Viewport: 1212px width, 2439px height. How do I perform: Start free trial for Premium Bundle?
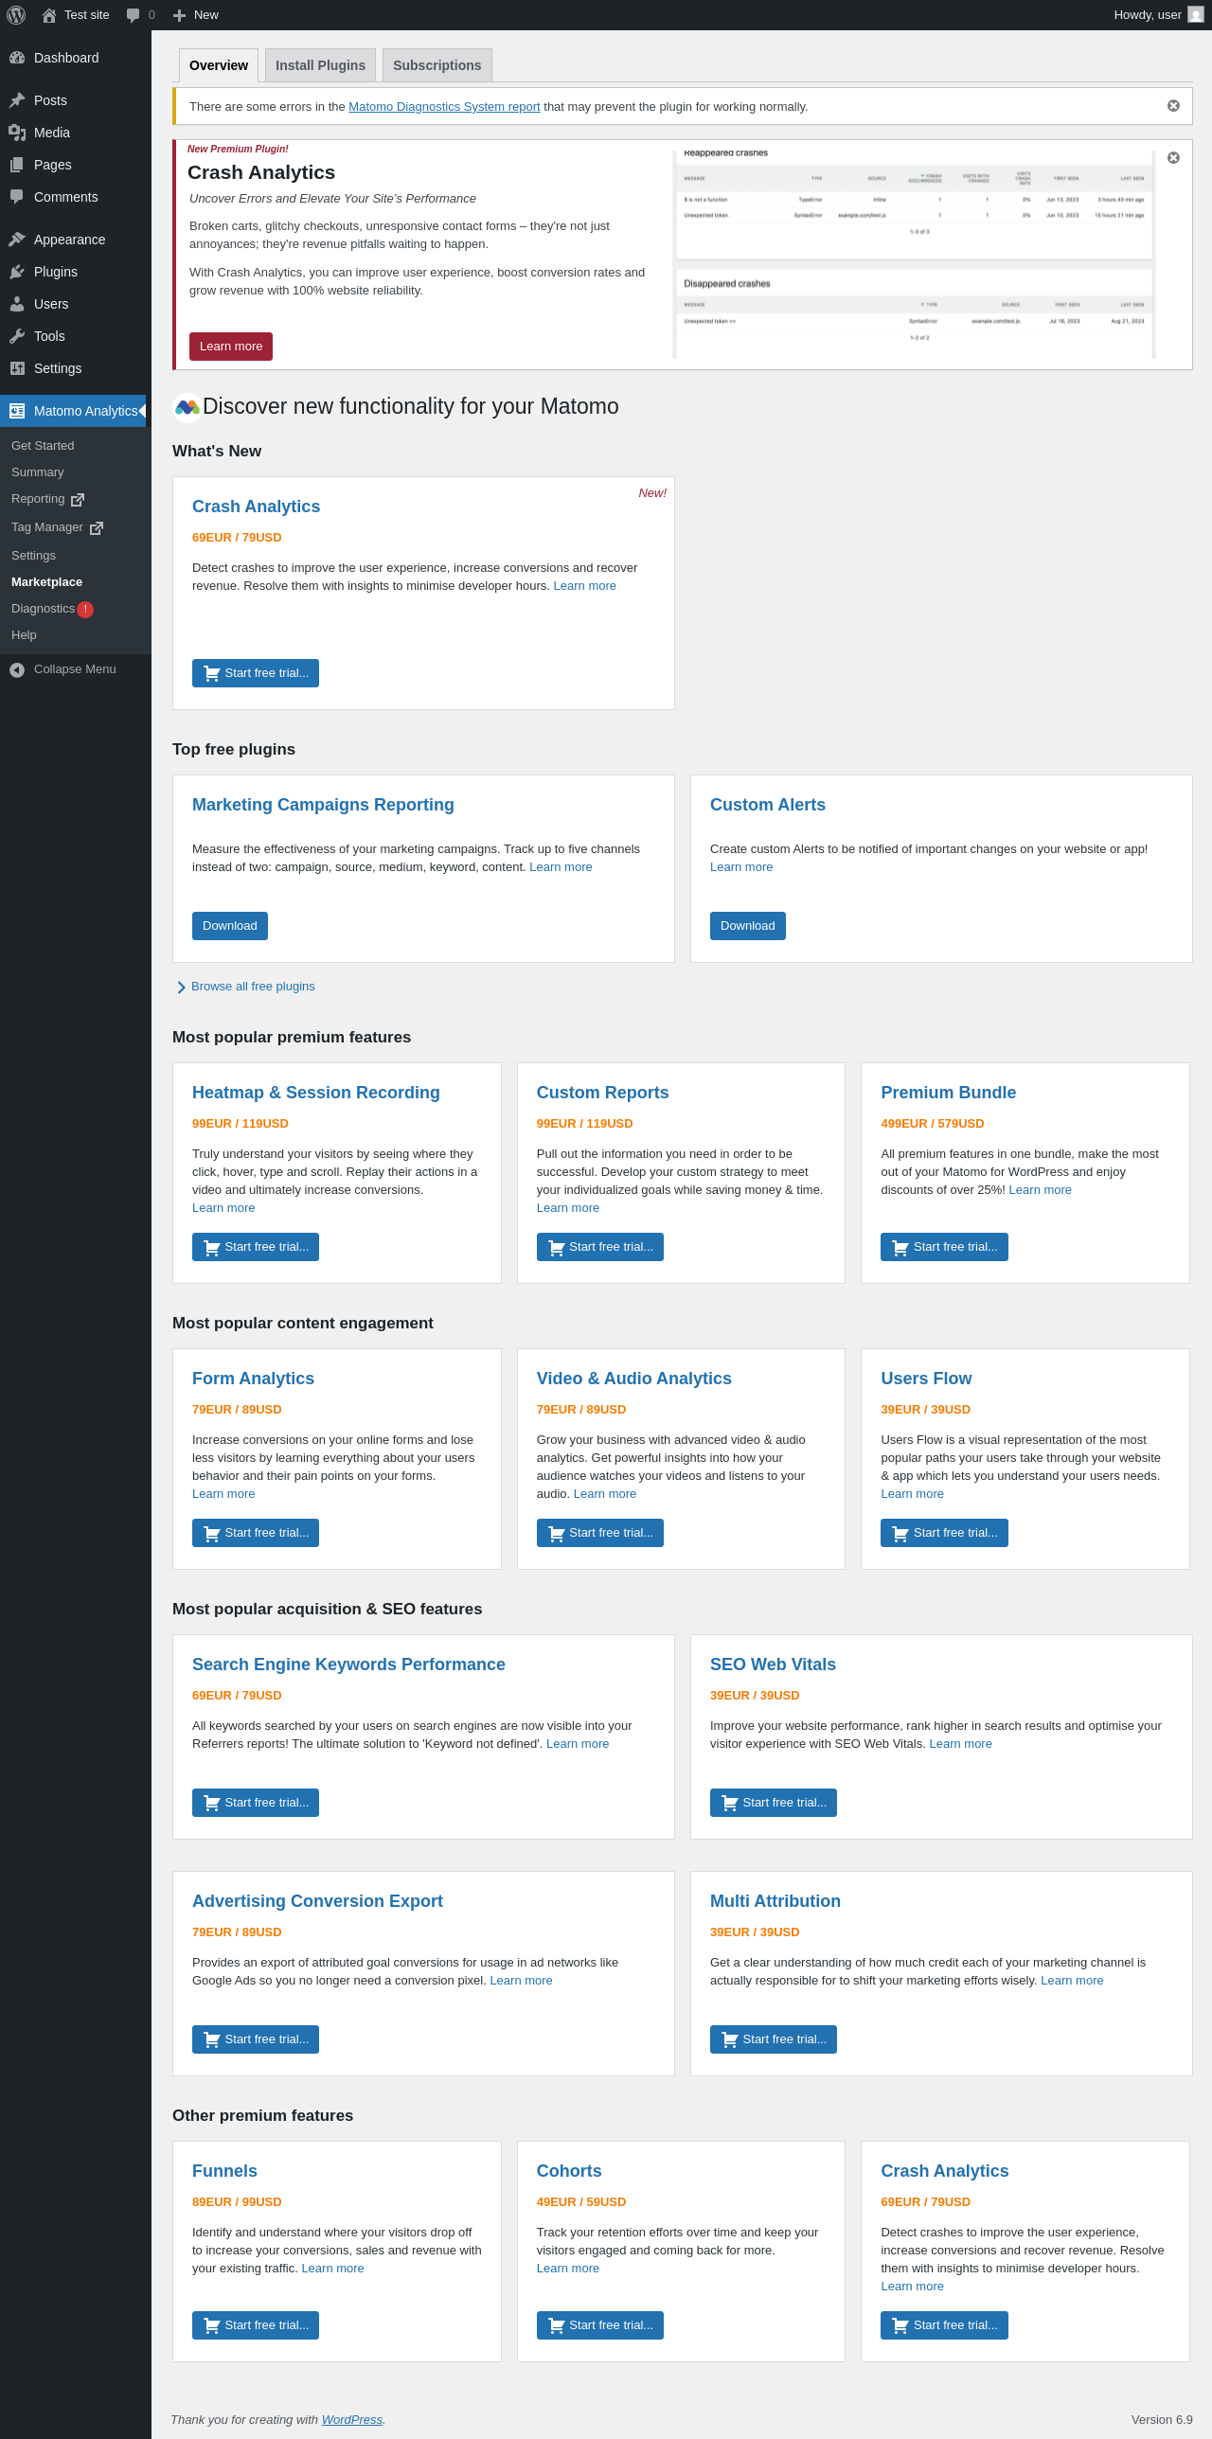pos(944,1247)
